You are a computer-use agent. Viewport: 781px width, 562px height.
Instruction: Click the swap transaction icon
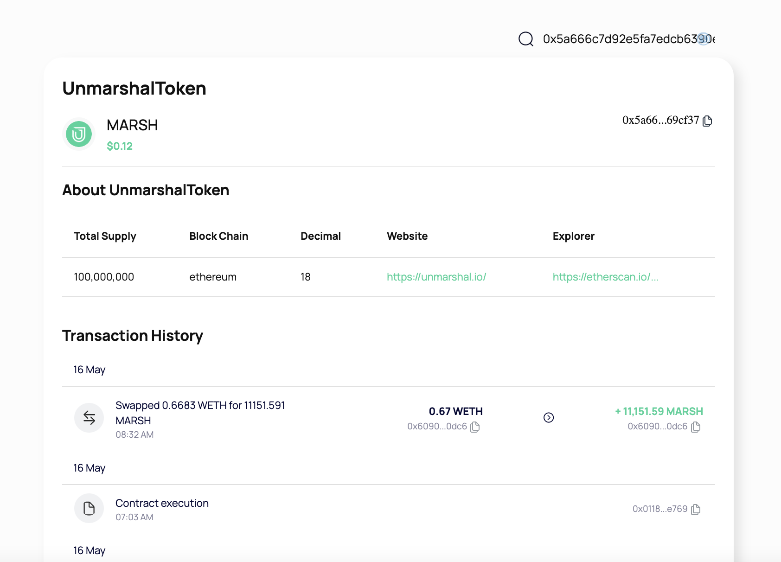coord(89,418)
